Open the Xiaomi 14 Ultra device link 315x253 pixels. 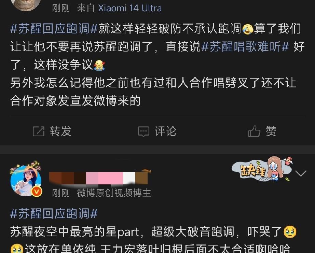pyautogui.click(x=130, y=8)
